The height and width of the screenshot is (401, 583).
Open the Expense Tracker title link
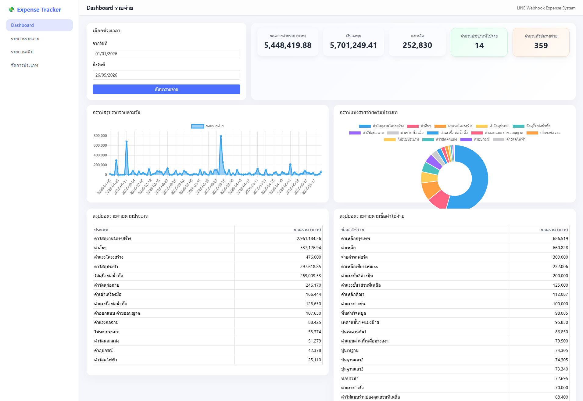pos(39,9)
